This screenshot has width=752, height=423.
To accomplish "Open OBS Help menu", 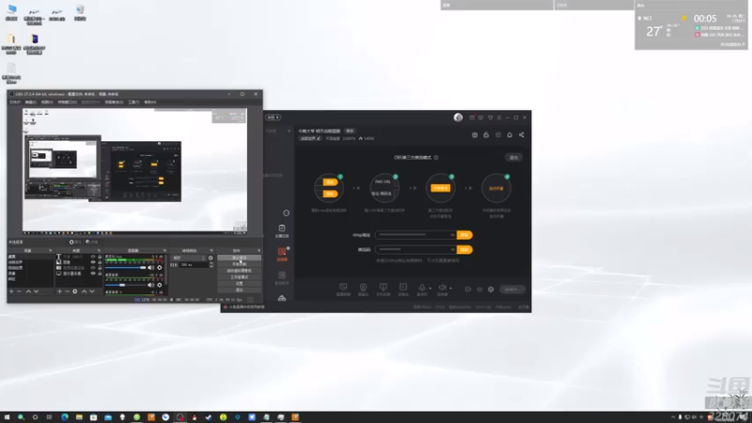I will pyautogui.click(x=150, y=102).
